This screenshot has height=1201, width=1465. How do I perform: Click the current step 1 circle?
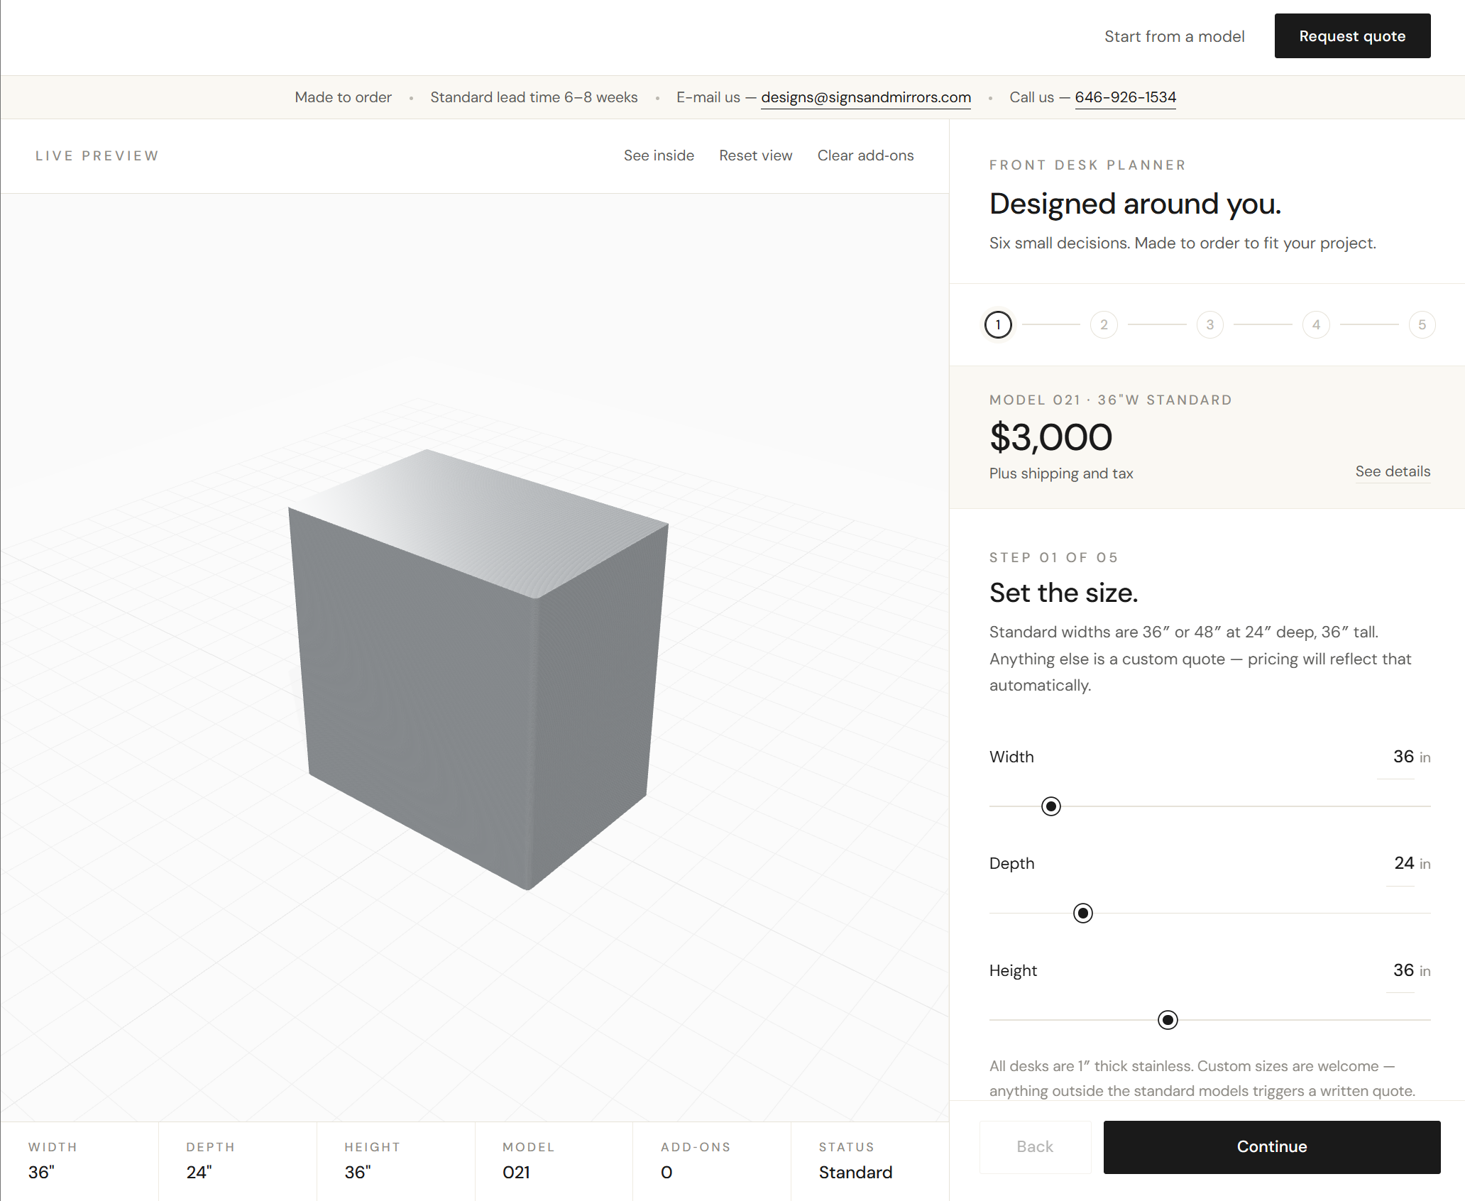998,325
